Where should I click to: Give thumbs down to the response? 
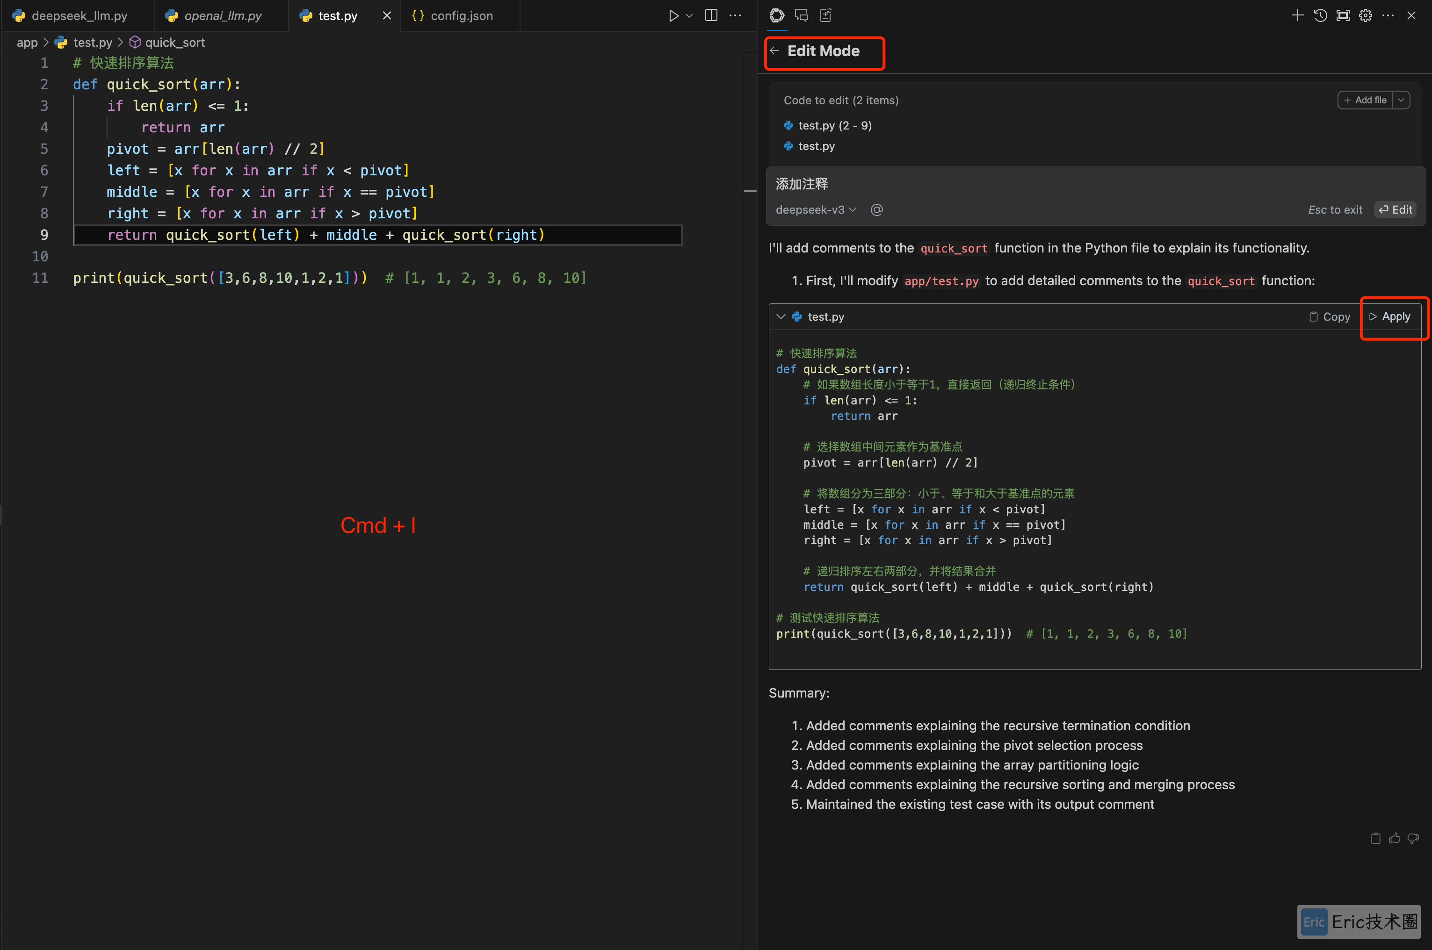click(1413, 839)
